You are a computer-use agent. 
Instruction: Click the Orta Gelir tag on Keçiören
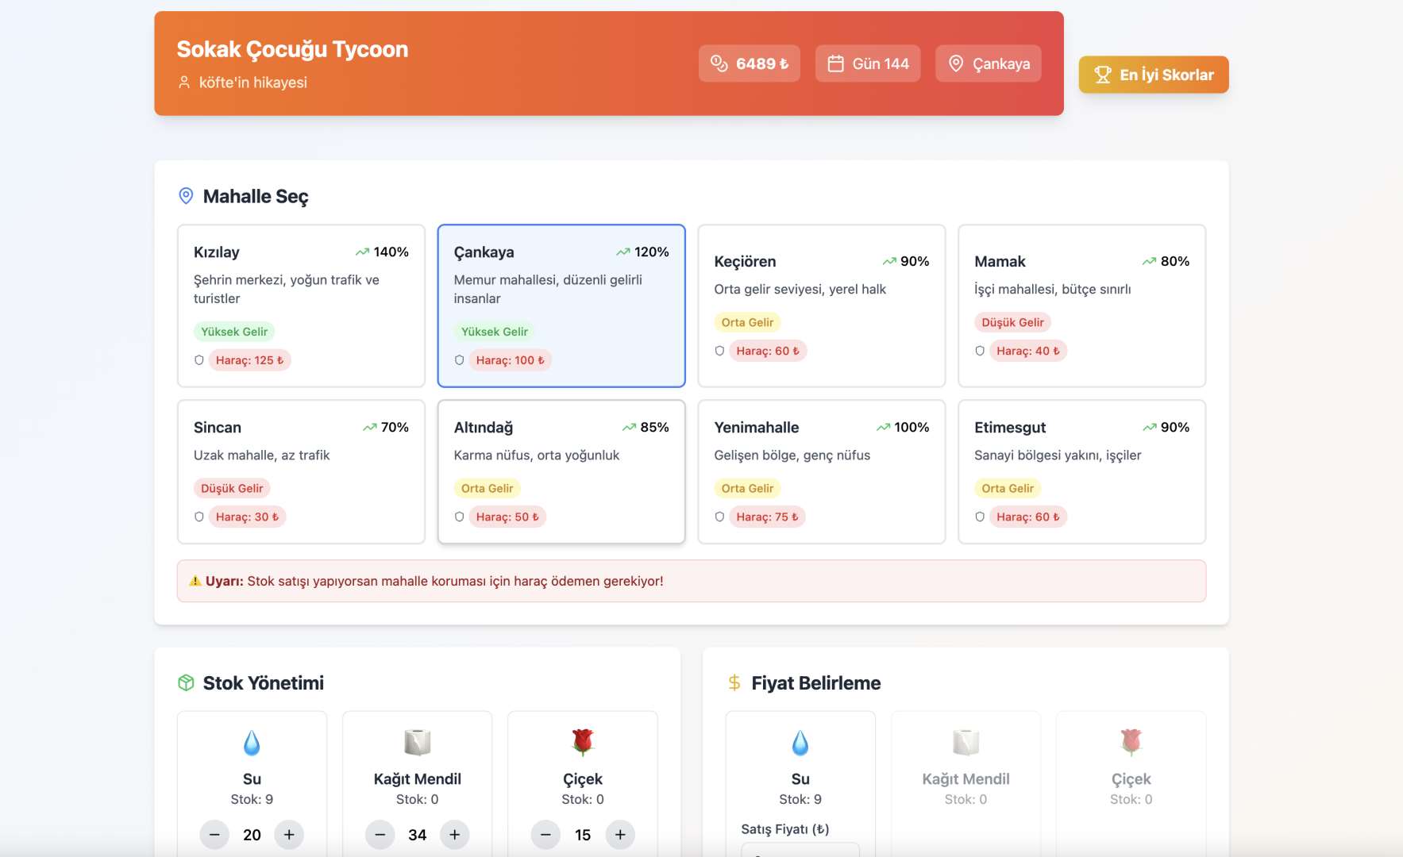coord(747,322)
